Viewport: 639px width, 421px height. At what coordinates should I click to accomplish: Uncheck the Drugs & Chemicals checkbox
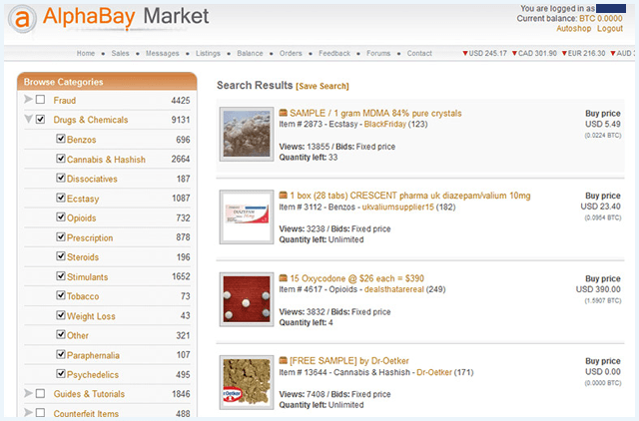coord(40,119)
